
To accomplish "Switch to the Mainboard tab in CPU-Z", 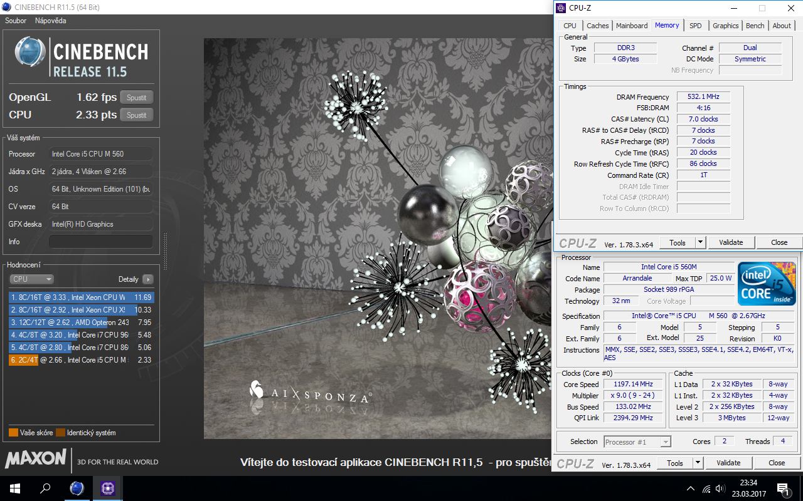I will click(x=632, y=26).
